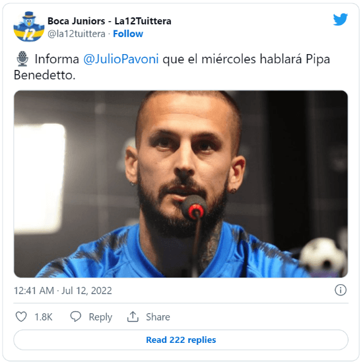The width and height of the screenshot is (363, 364).
Task: Click the microphone emoji in the tweet
Action: (22, 59)
